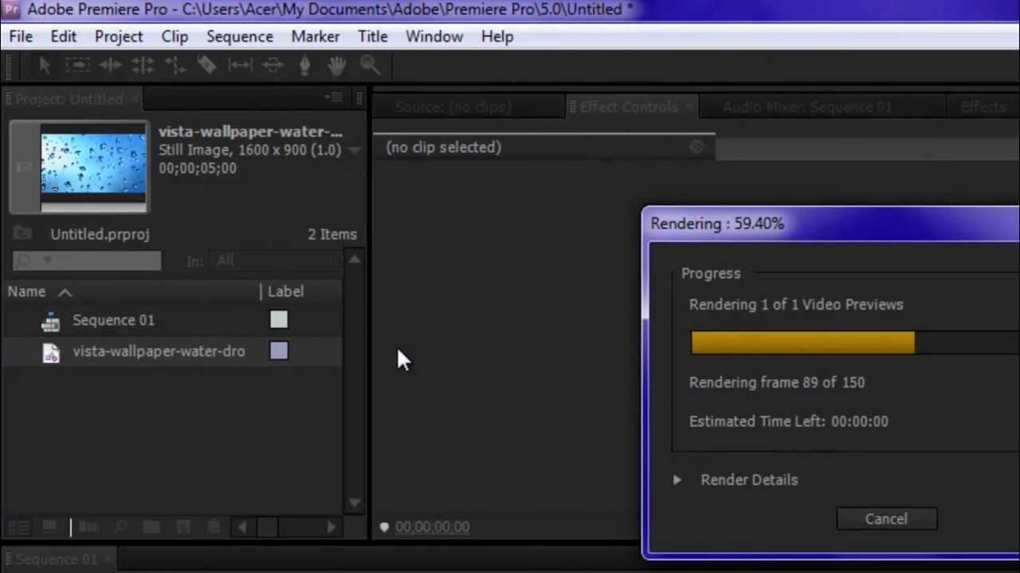
Task: Select the Rolling Edit tool
Action: click(143, 66)
